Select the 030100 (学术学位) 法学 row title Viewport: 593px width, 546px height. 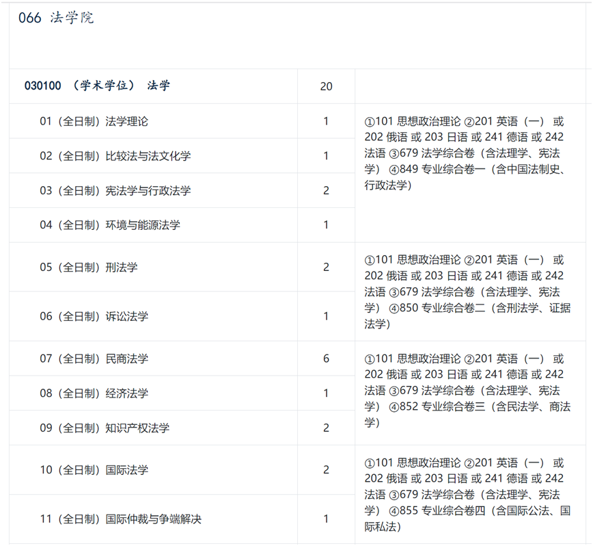click(x=97, y=86)
